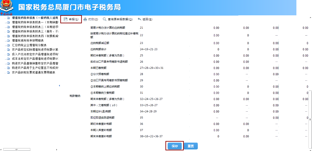Select row label 应纳税额减征额
Viewport: 312px width, 151px height.
(x=100, y=43)
